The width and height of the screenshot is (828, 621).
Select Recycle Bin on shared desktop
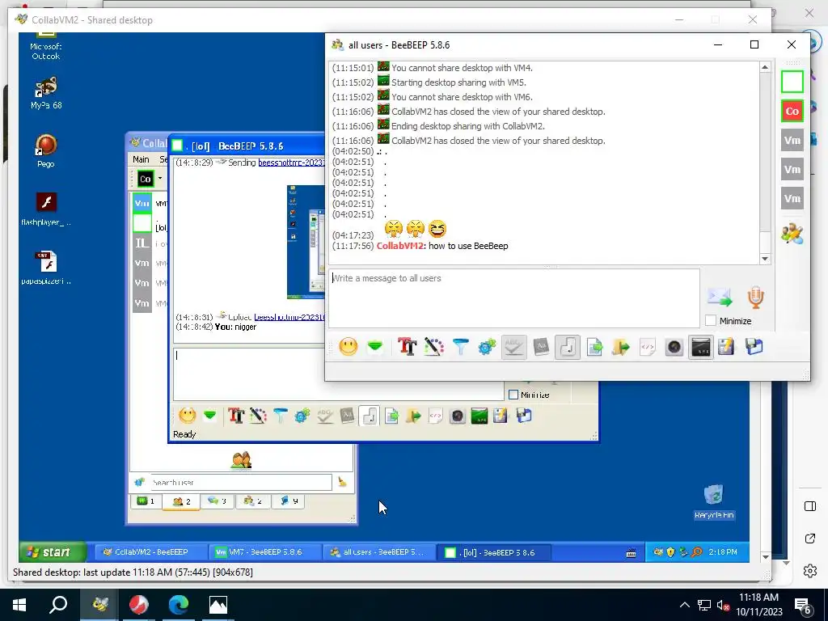tap(714, 502)
